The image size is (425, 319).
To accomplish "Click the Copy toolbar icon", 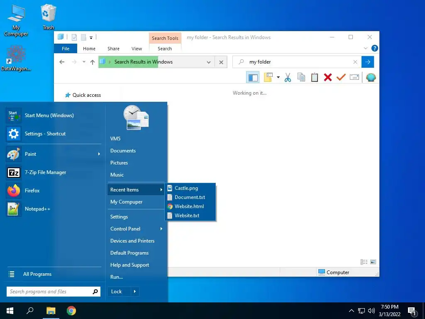I will pyautogui.click(x=301, y=77).
